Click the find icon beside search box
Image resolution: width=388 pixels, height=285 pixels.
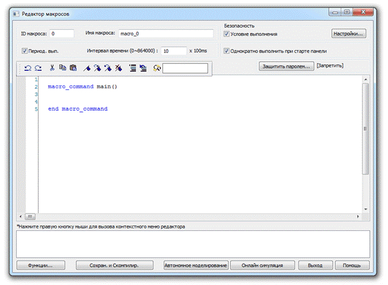(157, 68)
